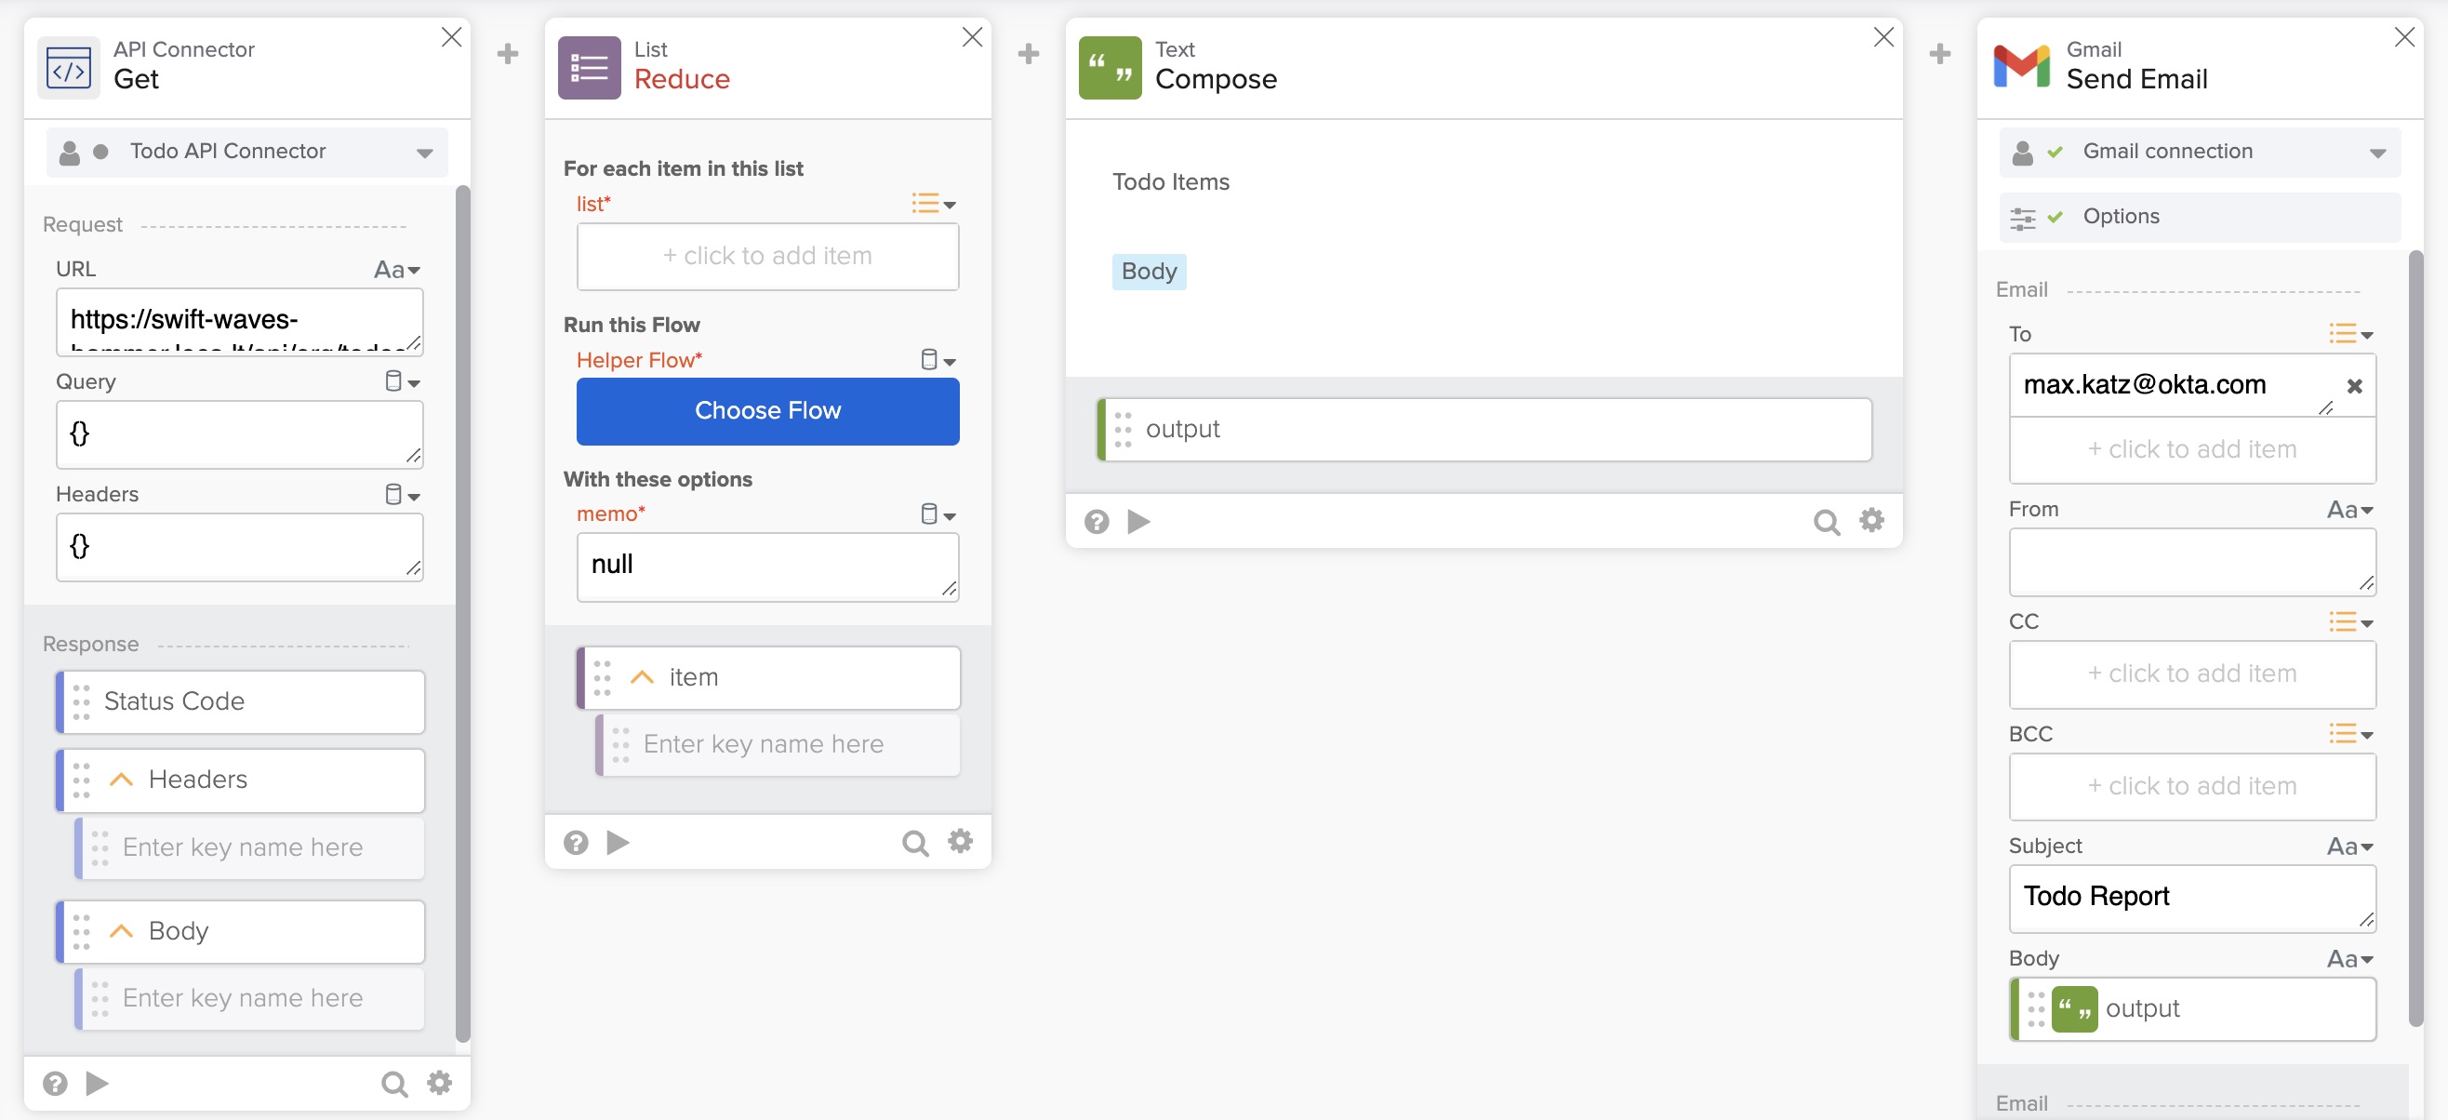Click the Gmail Send Email logo icon
Viewport: 2448px width, 1120px height.
(2021, 67)
